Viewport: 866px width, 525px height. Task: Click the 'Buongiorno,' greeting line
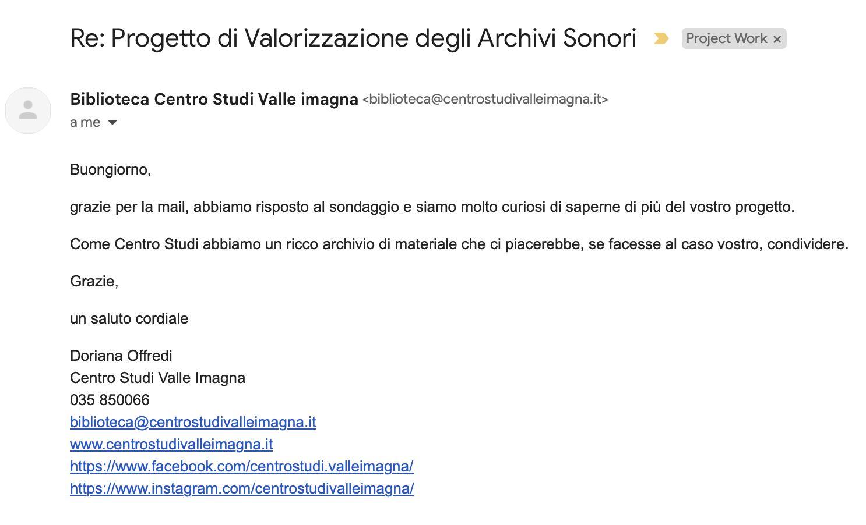pyautogui.click(x=111, y=169)
